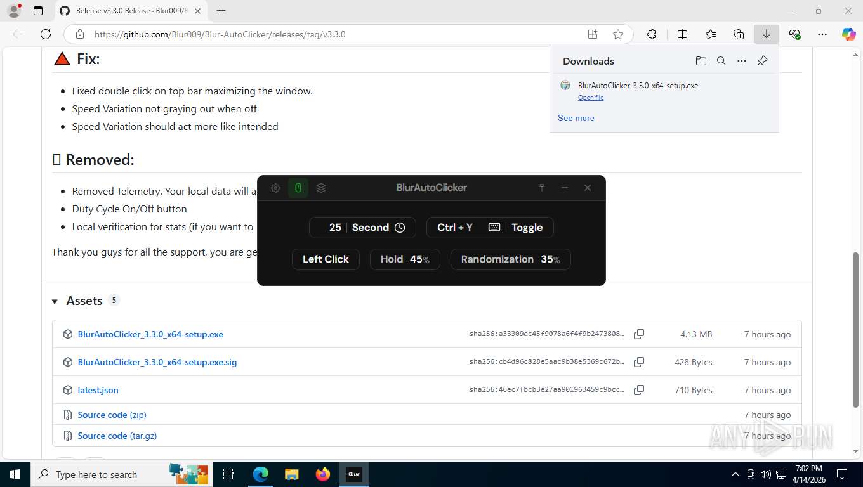This screenshot has width=863, height=487.
Task: Download Source code (zip)
Action: pyautogui.click(x=112, y=415)
